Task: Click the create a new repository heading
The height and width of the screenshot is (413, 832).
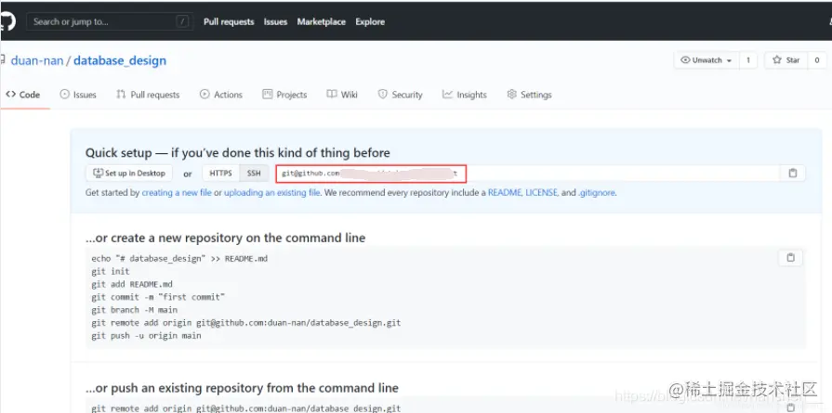Action: [226, 238]
